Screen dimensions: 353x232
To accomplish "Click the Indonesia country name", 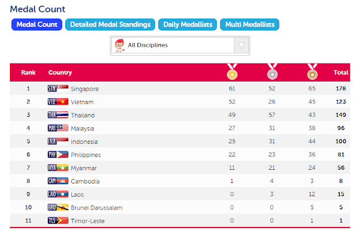I will 84,142.
